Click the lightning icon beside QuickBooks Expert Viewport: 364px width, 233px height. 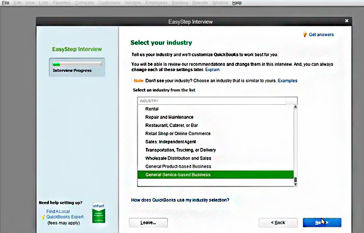43,217
